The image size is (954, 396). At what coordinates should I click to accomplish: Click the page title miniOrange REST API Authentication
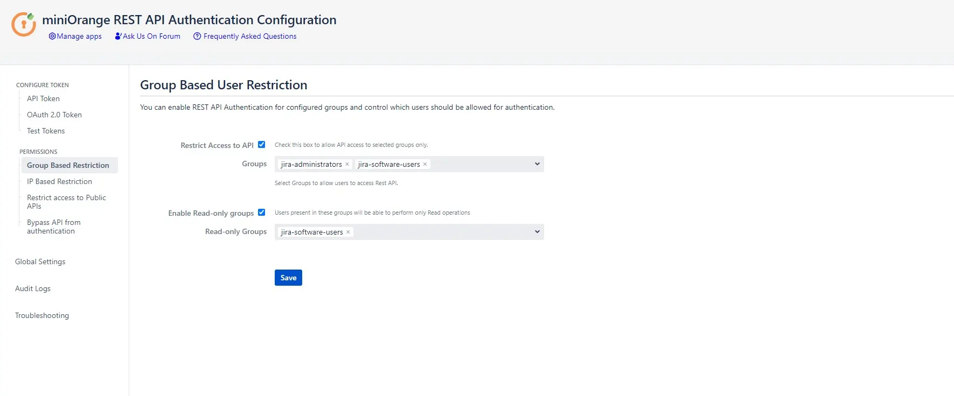tap(189, 20)
